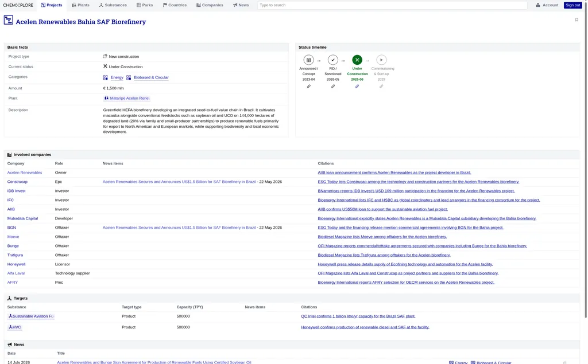Select the '€ 1,500 mln' amount value
Viewport: 588px width, 364px height.
(113, 88)
